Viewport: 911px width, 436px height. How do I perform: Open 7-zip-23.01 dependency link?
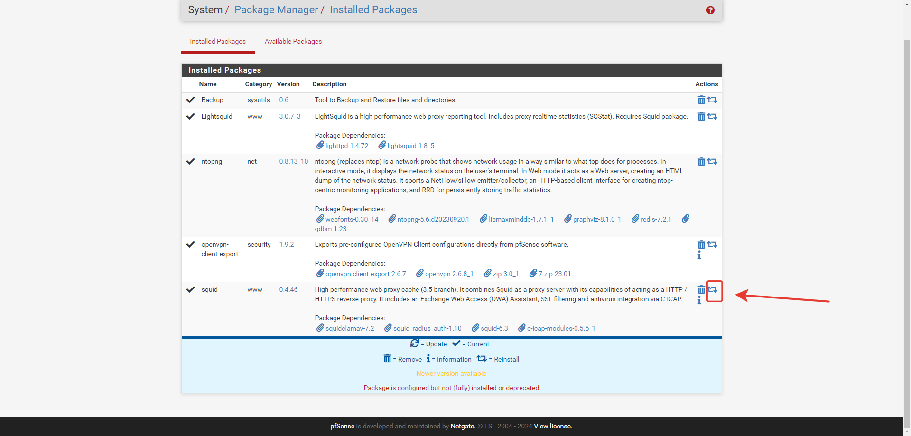coord(555,274)
